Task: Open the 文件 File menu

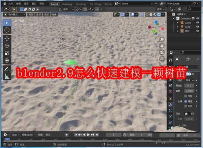Action: pyautogui.click(x=11, y=4)
